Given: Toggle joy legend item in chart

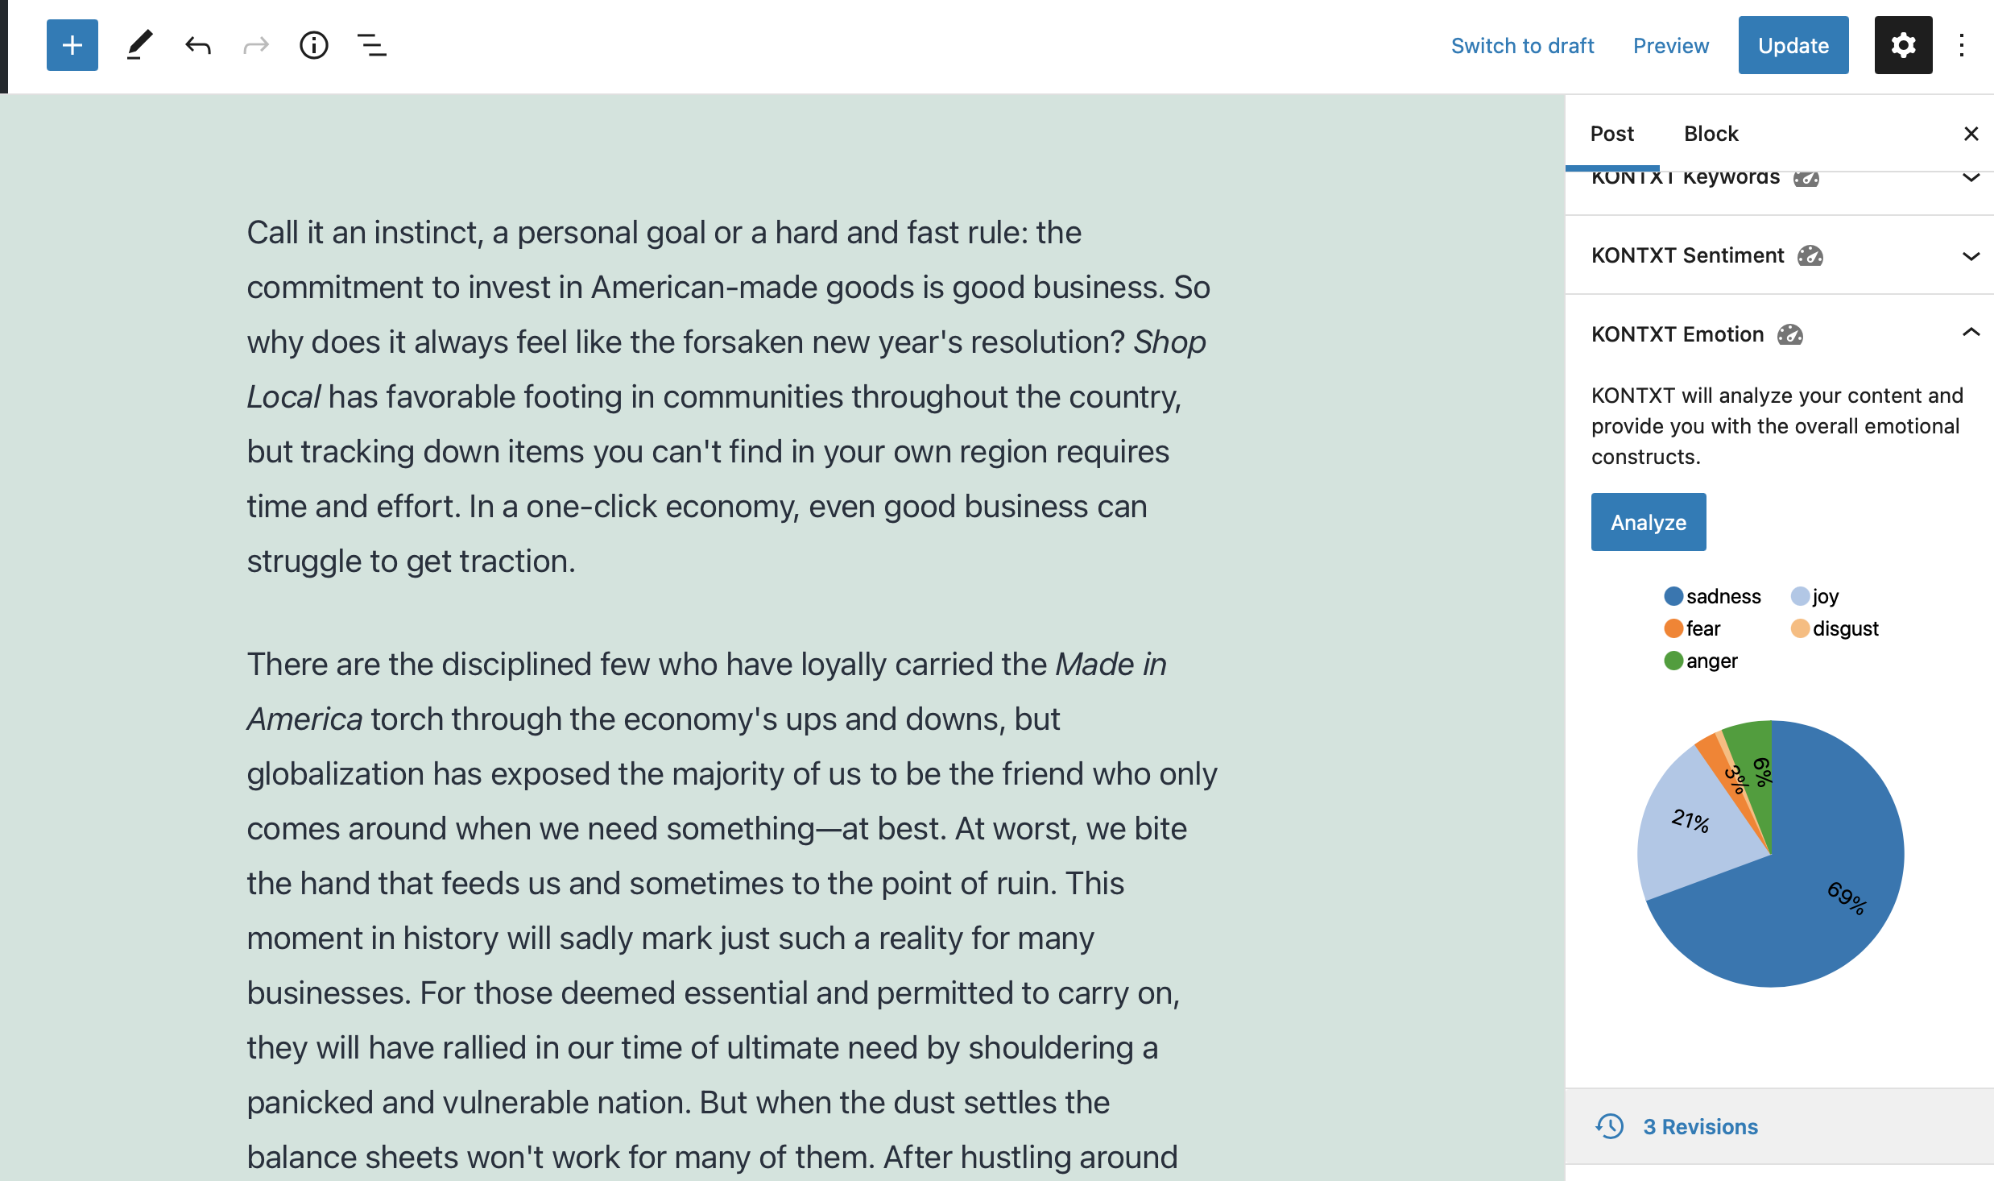Looking at the screenshot, I should tap(1815, 596).
